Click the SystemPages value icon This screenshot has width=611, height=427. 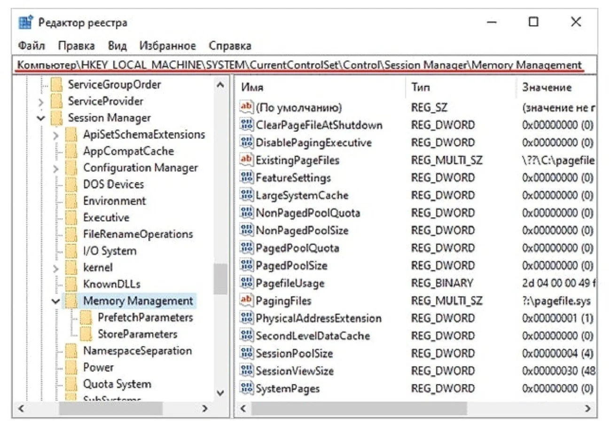point(246,388)
